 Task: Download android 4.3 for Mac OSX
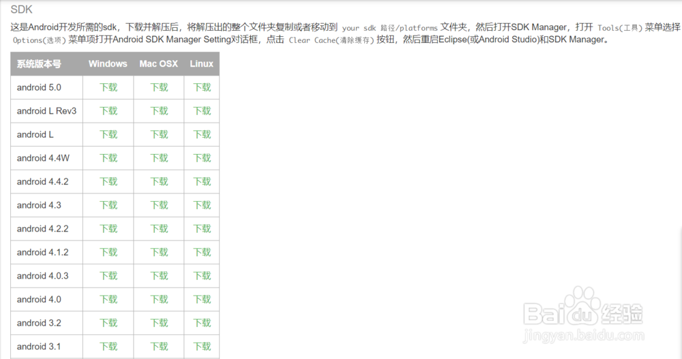[x=159, y=205]
